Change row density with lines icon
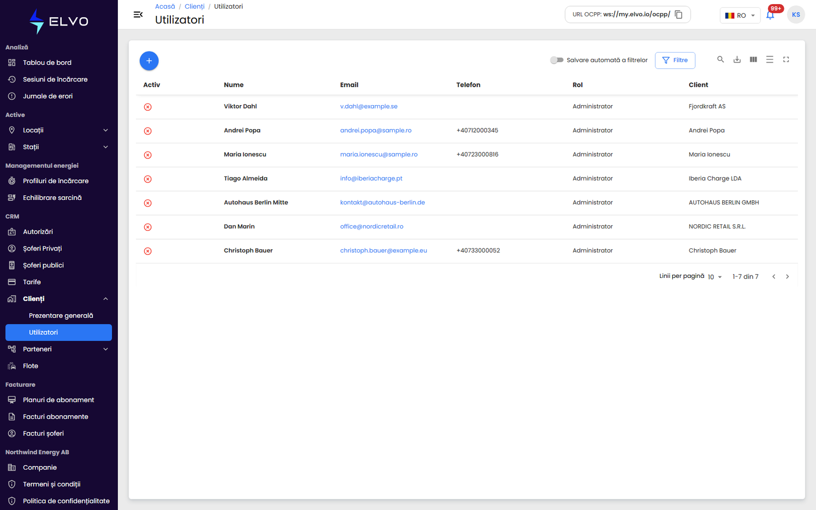This screenshot has height=510, width=816. 770,60
